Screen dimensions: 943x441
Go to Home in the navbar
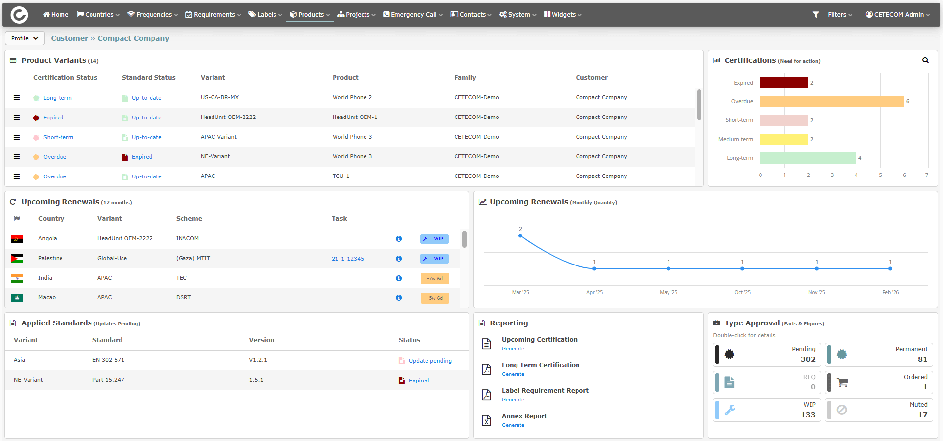(56, 15)
